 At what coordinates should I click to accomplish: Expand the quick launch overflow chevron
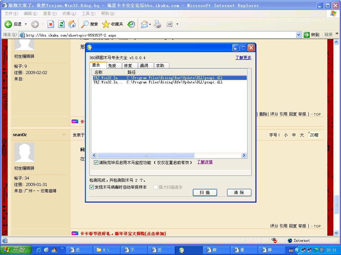pyautogui.click(x=62, y=248)
